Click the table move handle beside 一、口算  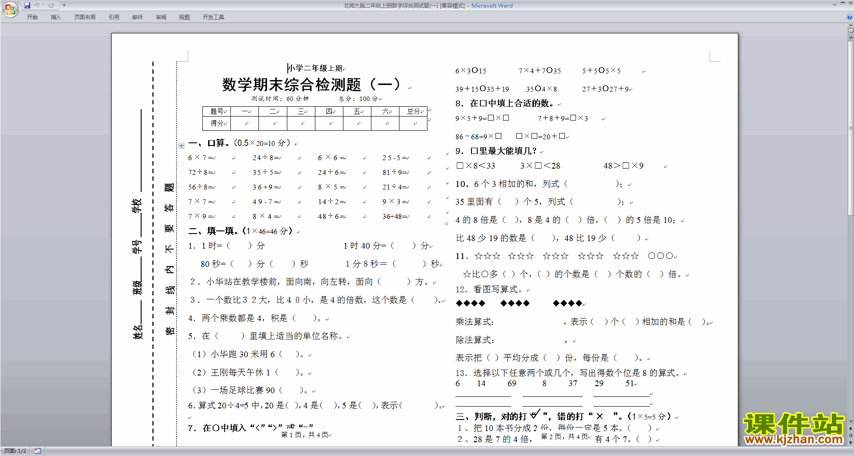pyautogui.click(x=181, y=145)
